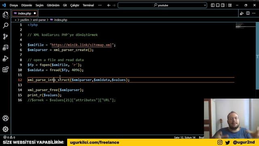
Task: Open the Run and Debug view
Action: 5,58
